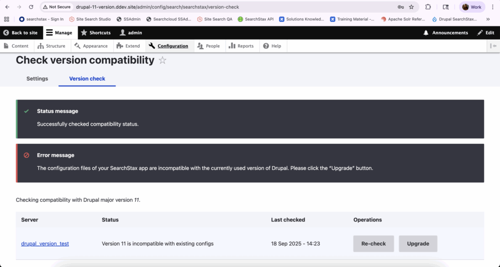The image size is (500, 267).
Task: Open the Site Search QA bookmark
Action: coord(215,19)
